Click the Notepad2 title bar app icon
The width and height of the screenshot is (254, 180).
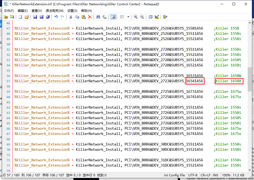tap(6, 4)
